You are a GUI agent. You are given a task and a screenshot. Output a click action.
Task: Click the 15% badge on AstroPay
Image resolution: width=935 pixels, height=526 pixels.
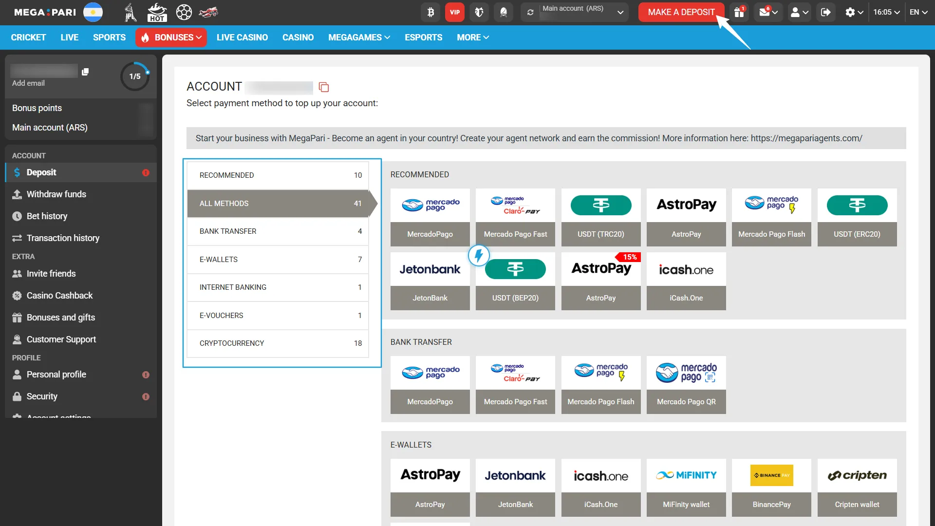[629, 257]
